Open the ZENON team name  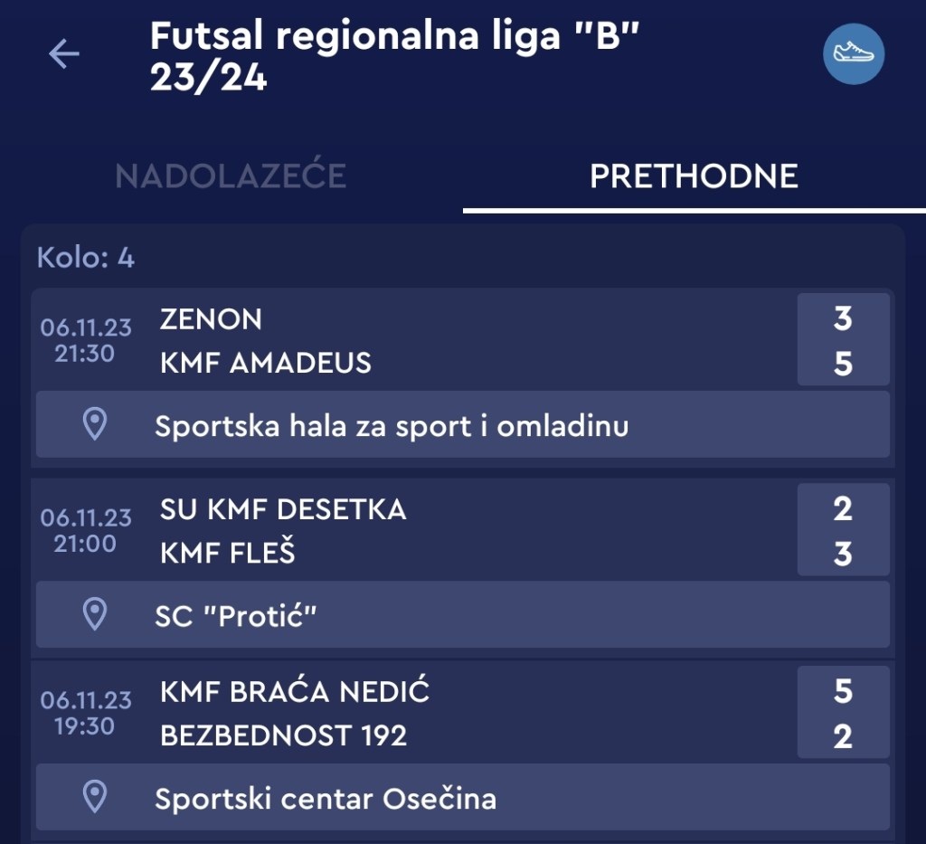click(x=211, y=319)
